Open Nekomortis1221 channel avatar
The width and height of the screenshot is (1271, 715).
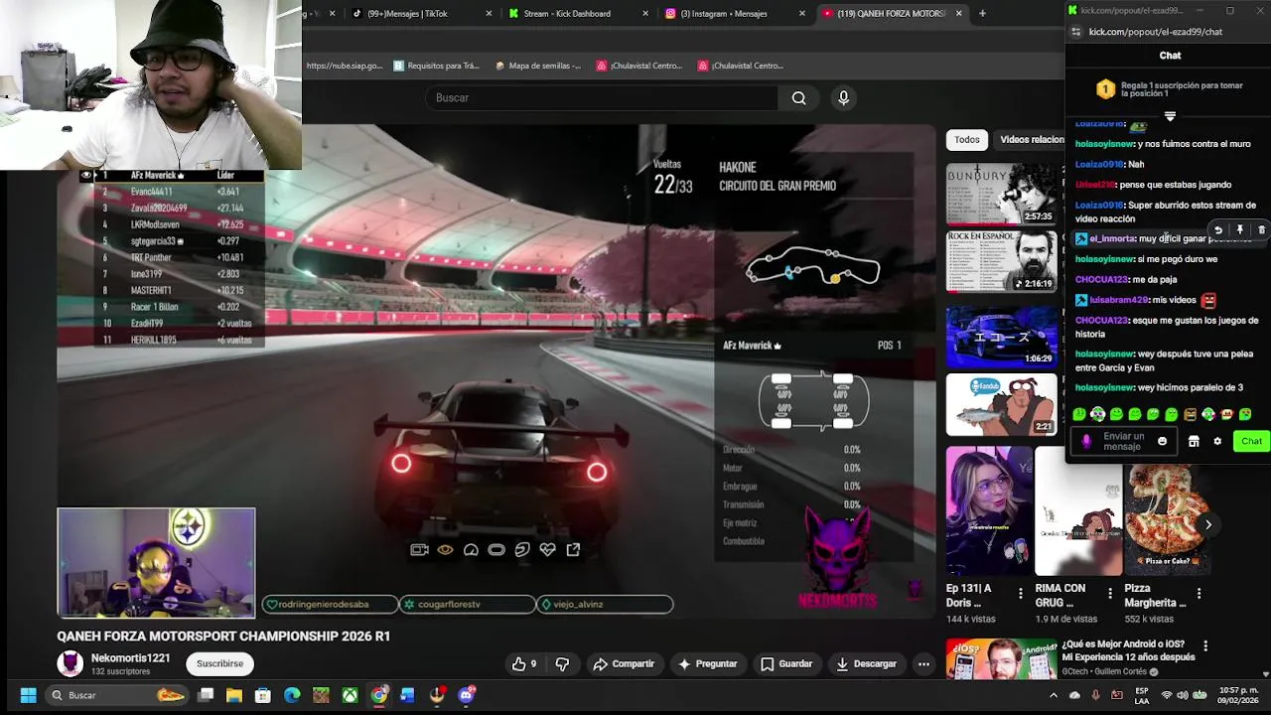(x=71, y=663)
